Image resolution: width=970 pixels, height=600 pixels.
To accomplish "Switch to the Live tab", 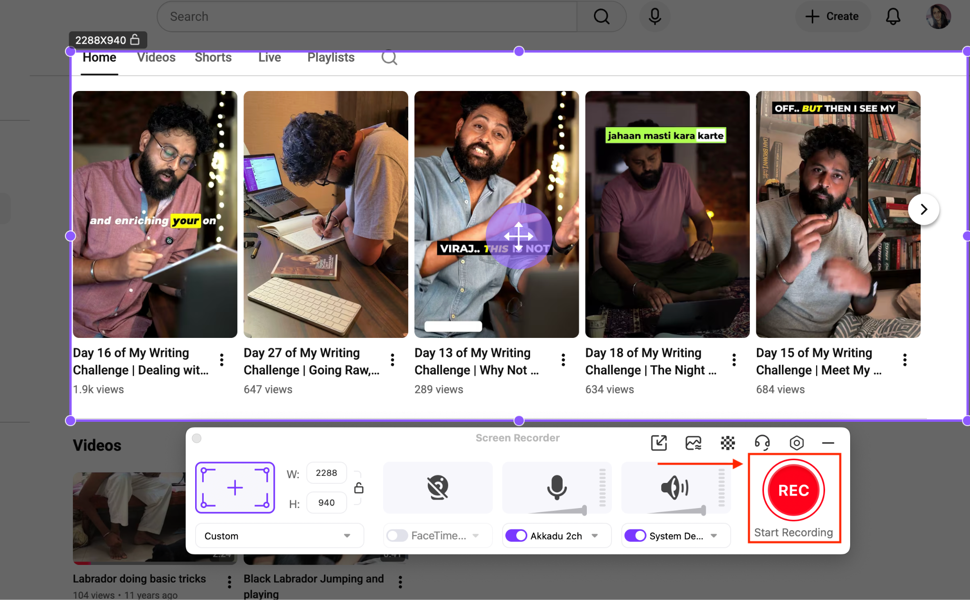I will pyautogui.click(x=269, y=58).
